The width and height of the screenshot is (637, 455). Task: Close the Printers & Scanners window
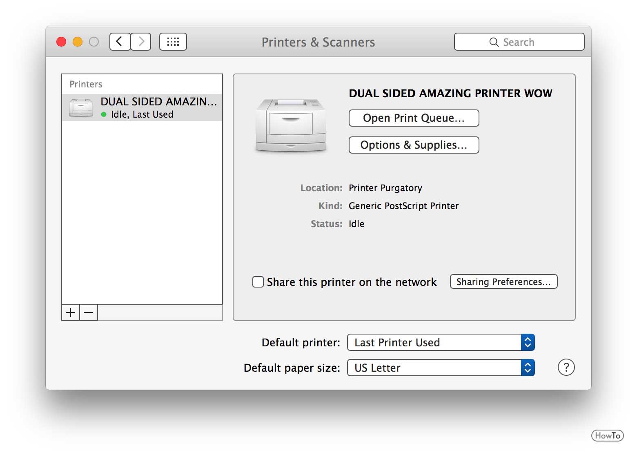(x=61, y=42)
